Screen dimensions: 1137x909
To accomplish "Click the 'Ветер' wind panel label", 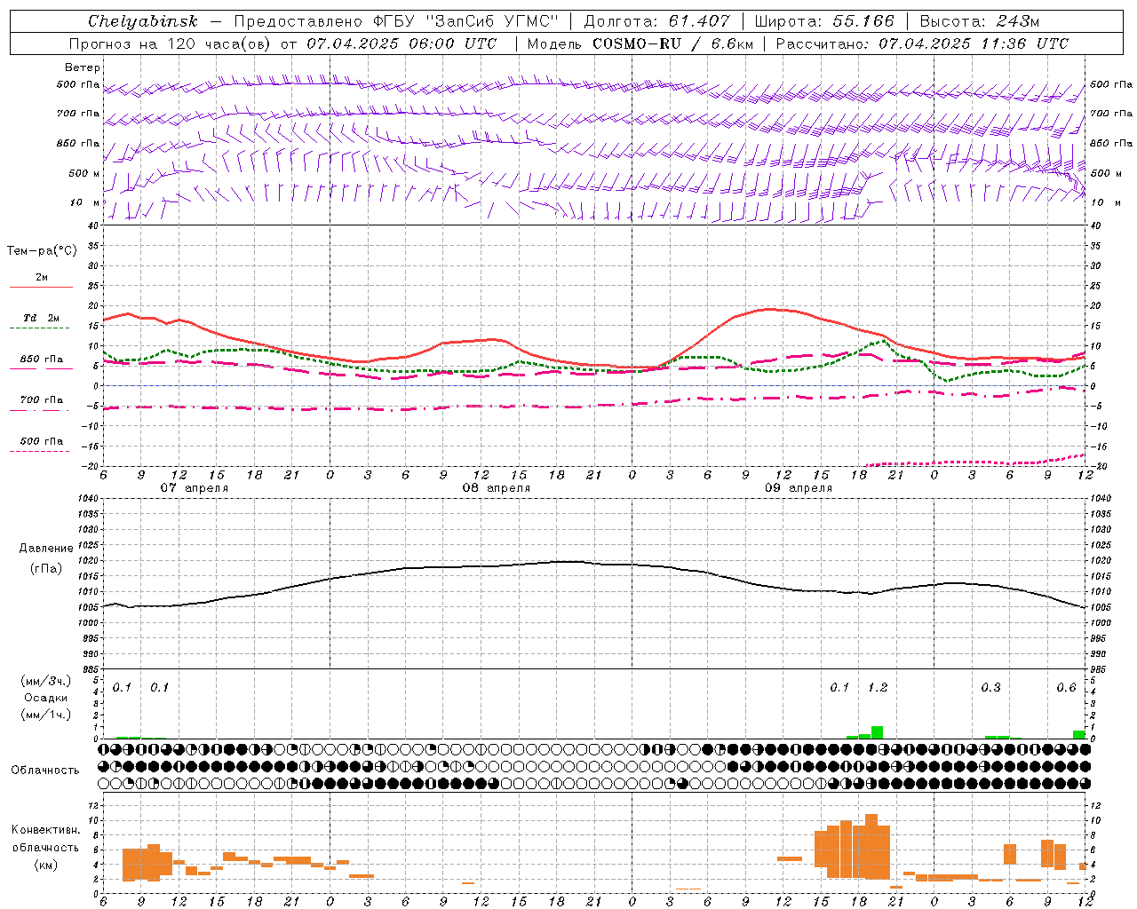I will [83, 67].
